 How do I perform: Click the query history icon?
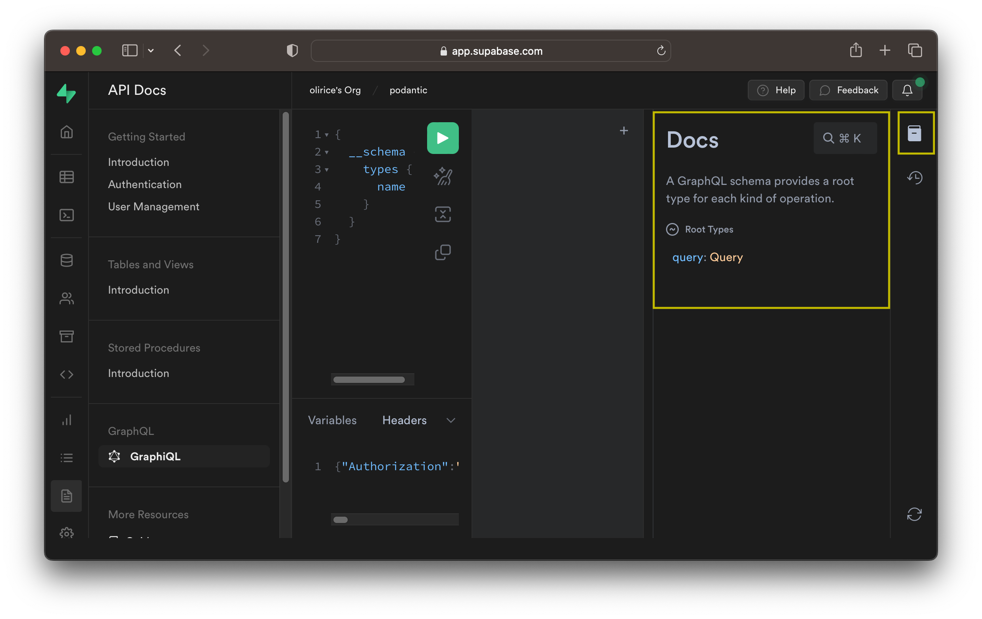916,177
